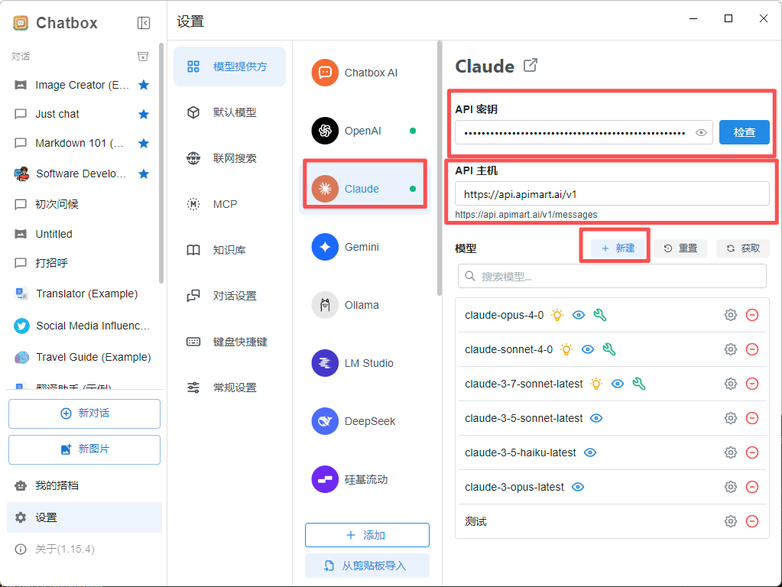
Task: Select Gemini provider
Action: [365, 247]
